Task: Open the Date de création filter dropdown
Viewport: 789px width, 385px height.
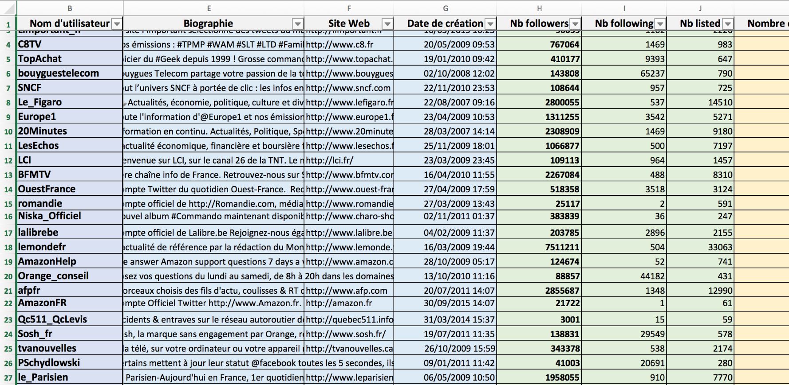Action: (x=490, y=24)
